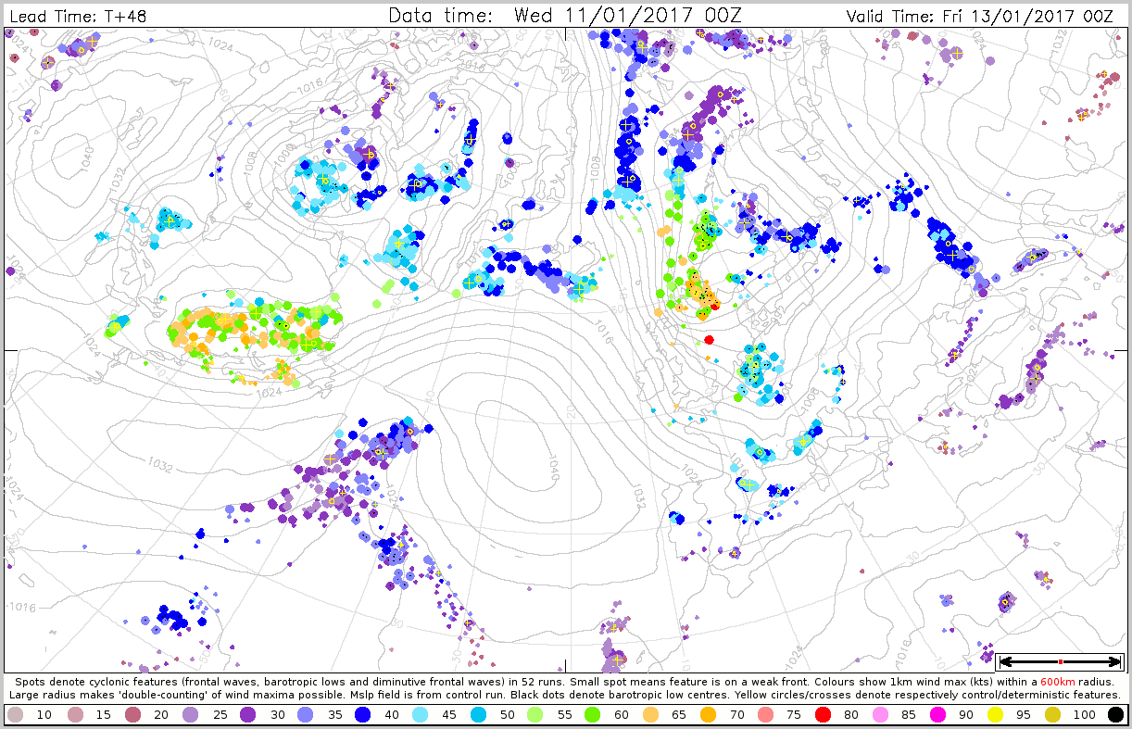Click the first pale swatch before 10

14,714
